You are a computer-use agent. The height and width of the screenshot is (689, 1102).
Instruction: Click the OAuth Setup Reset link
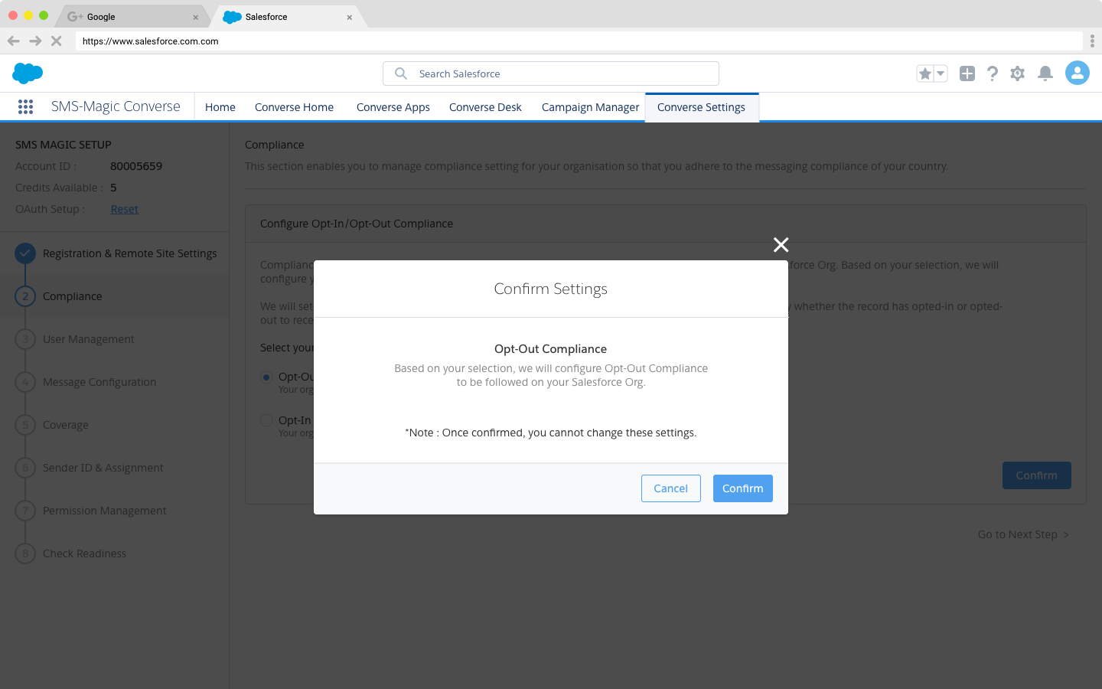pos(124,209)
